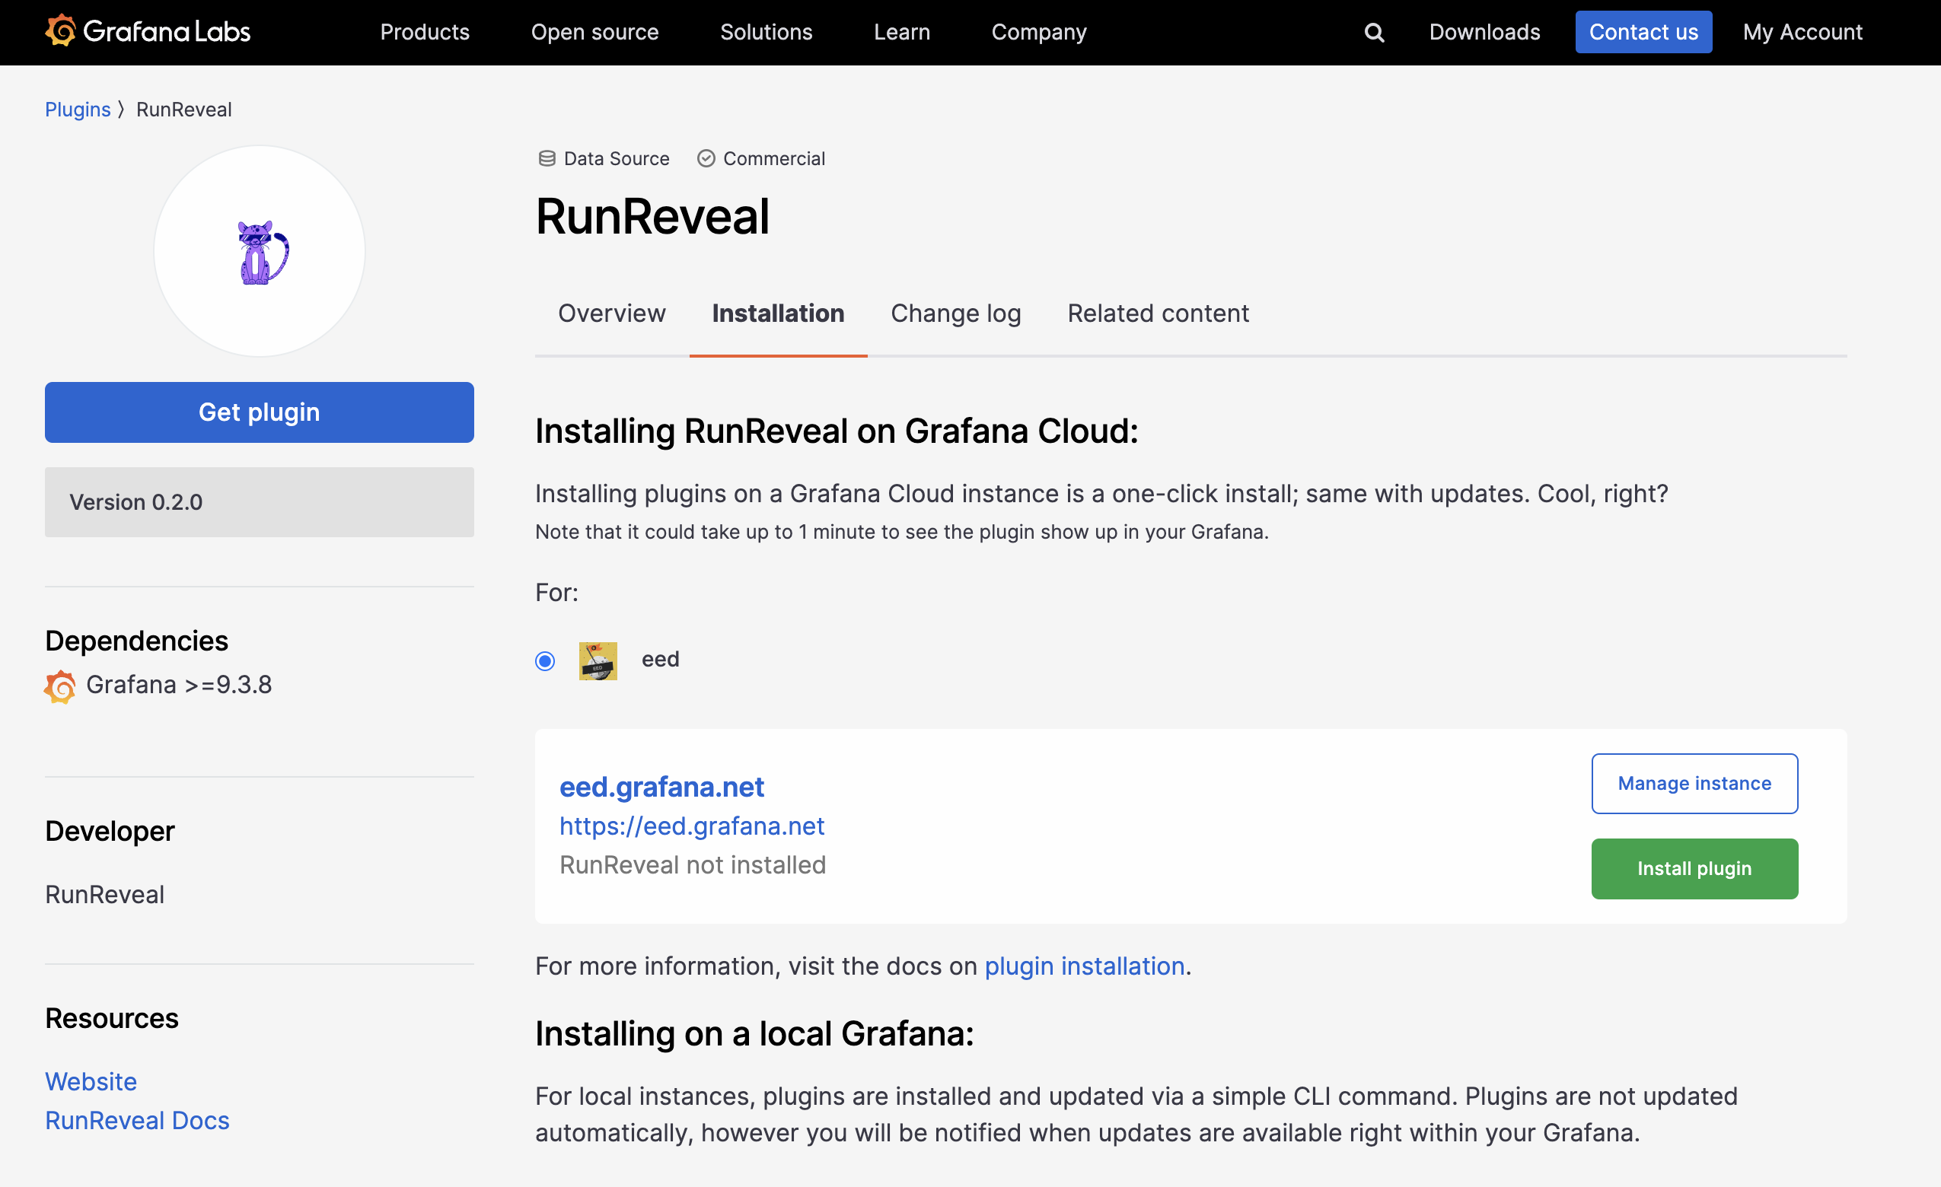Click the Commercial checkmark badge icon
Screen dimensions: 1941x1187
pos(706,158)
